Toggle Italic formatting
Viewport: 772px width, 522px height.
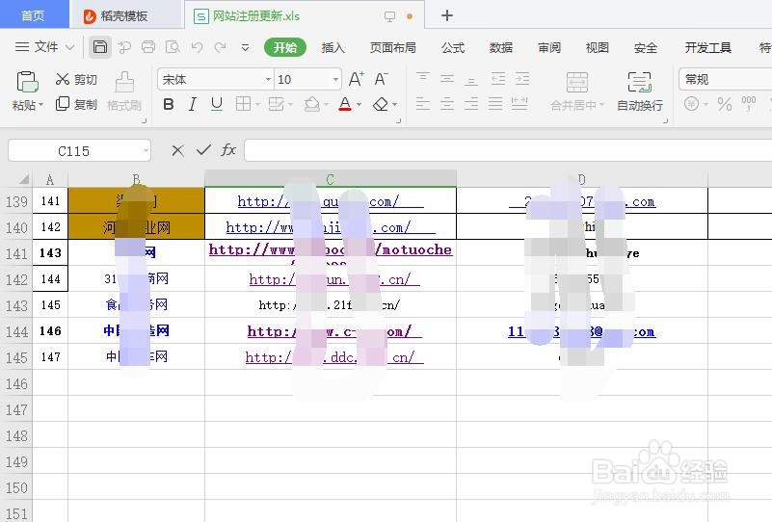193,104
